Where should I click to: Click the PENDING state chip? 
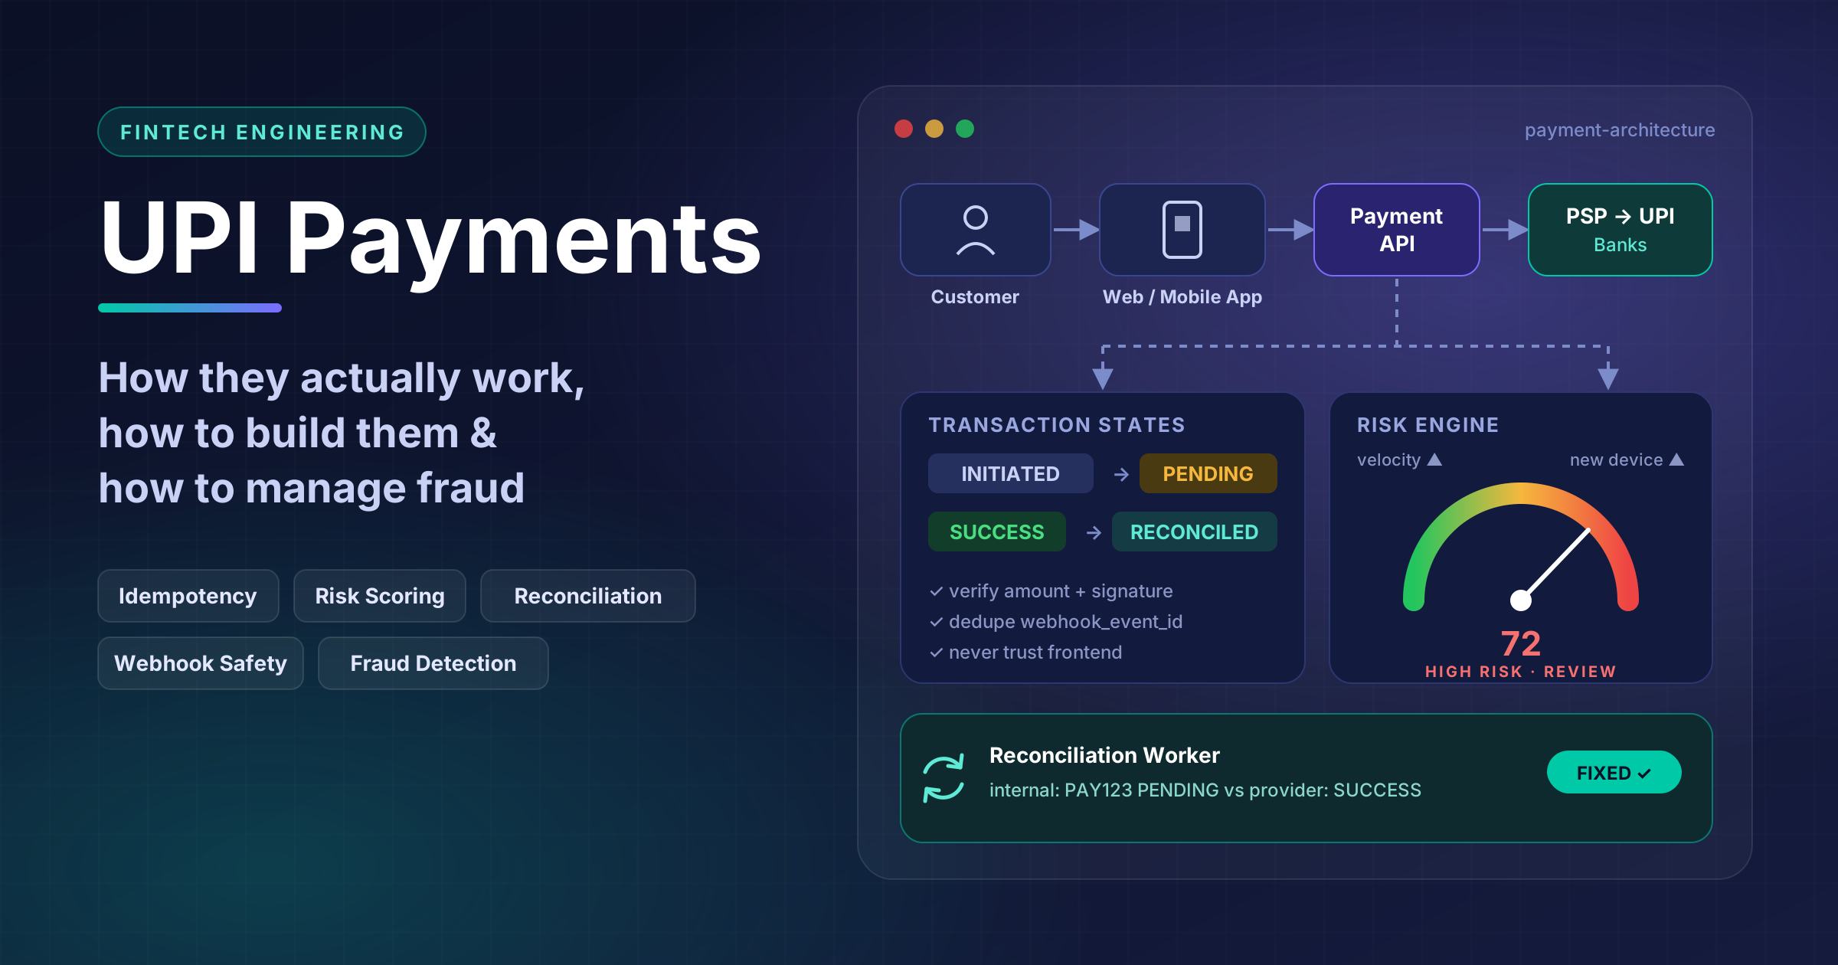(1208, 473)
